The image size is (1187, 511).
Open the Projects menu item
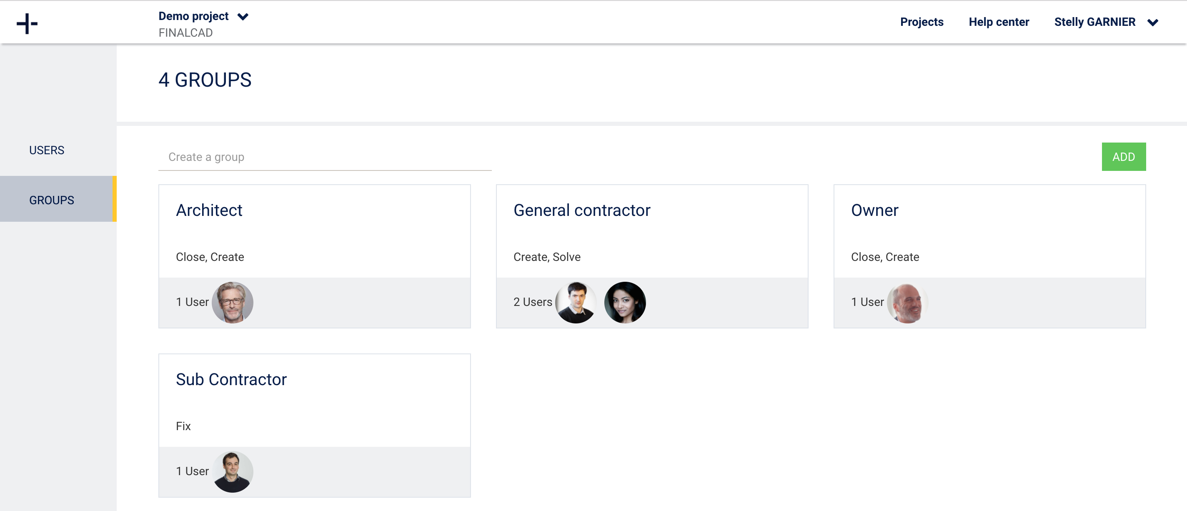(921, 21)
